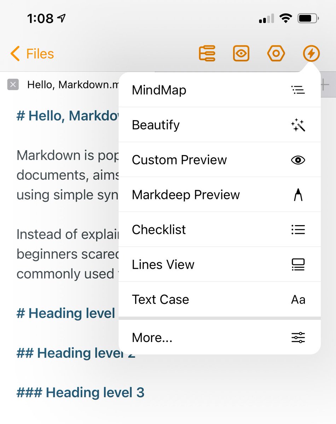
Task: Select the Markdeep Preview menu item
Action: (220, 195)
